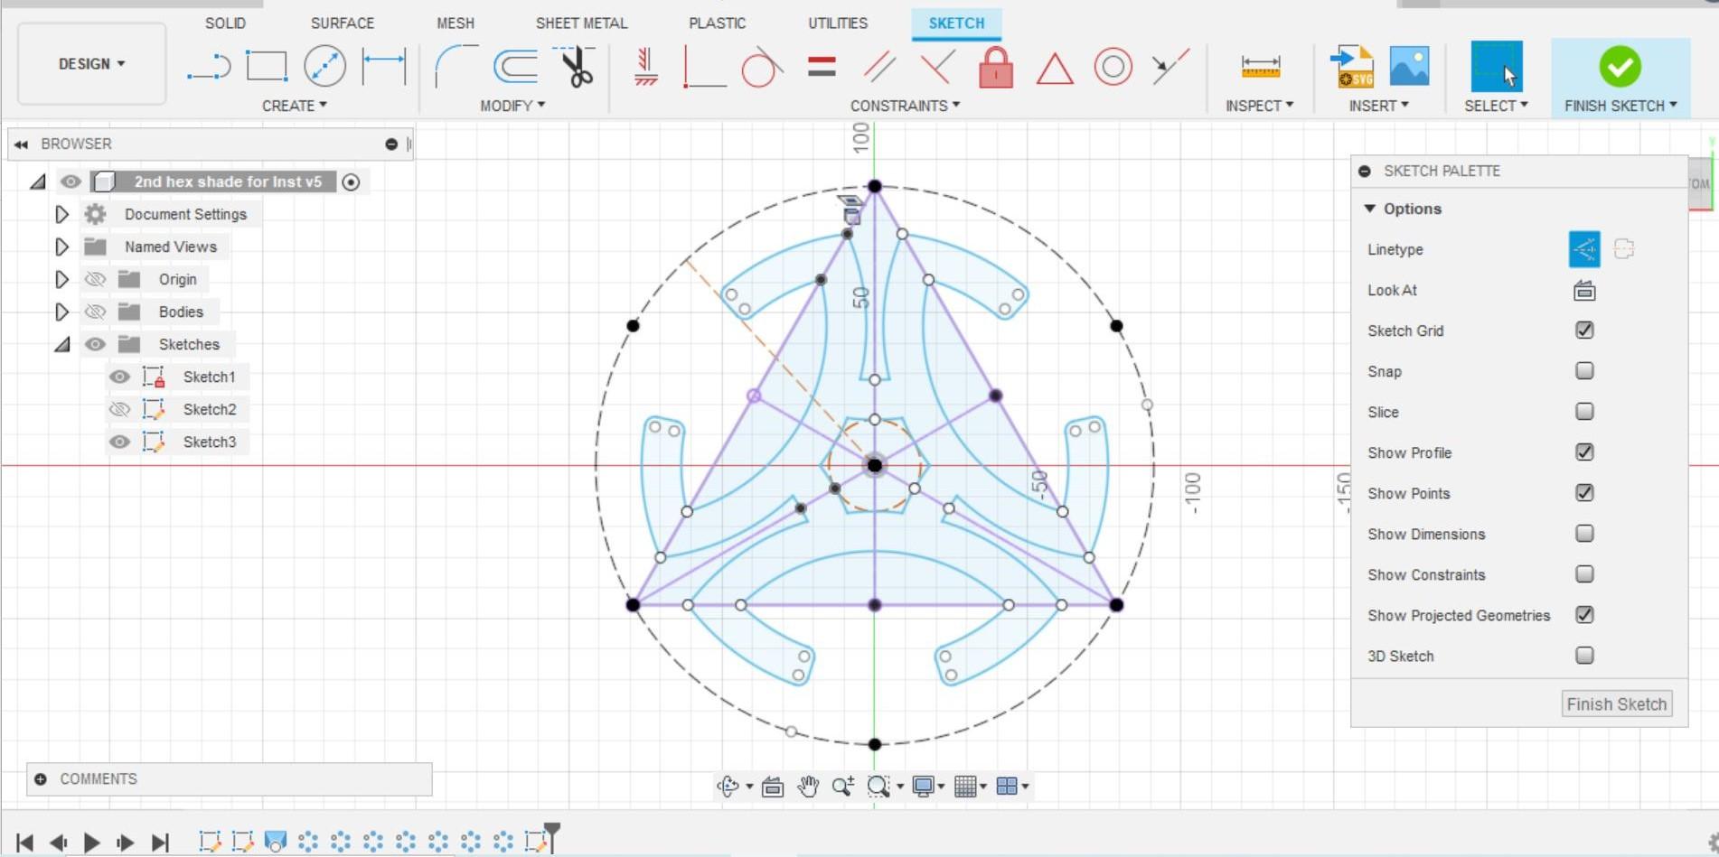Select the 2-Point Rectangle tool
The image size is (1719, 857).
[x=265, y=65]
